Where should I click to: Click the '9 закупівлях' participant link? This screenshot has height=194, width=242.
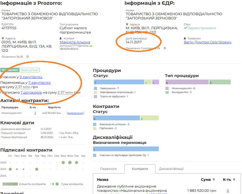[x=31, y=77]
